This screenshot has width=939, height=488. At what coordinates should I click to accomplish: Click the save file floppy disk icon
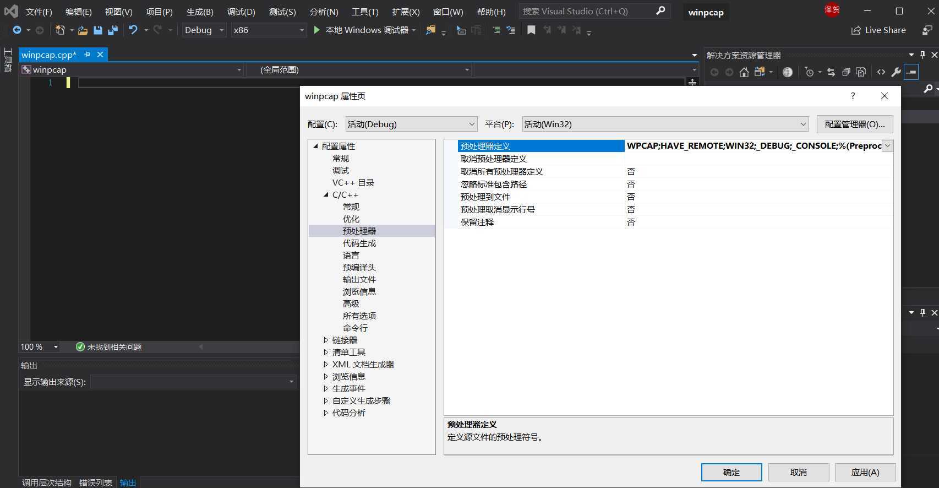pos(98,30)
